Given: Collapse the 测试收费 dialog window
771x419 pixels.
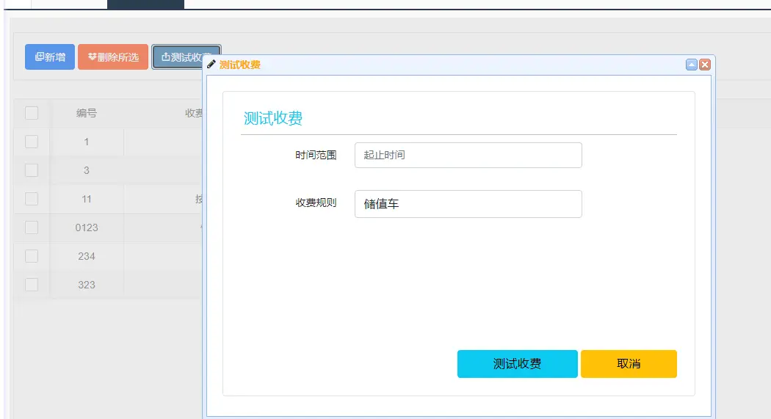Looking at the screenshot, I should (x=691, y=65).
